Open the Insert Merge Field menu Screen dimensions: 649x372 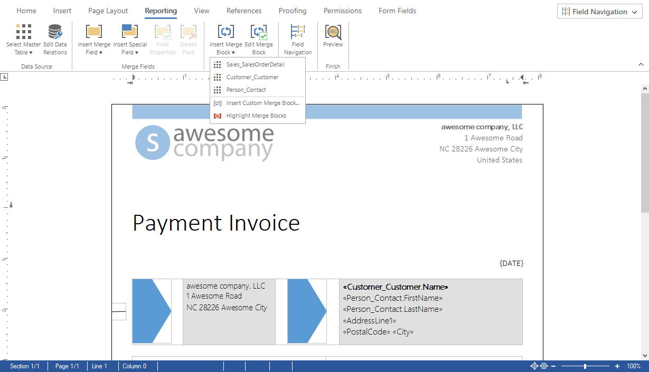[94, 40]
